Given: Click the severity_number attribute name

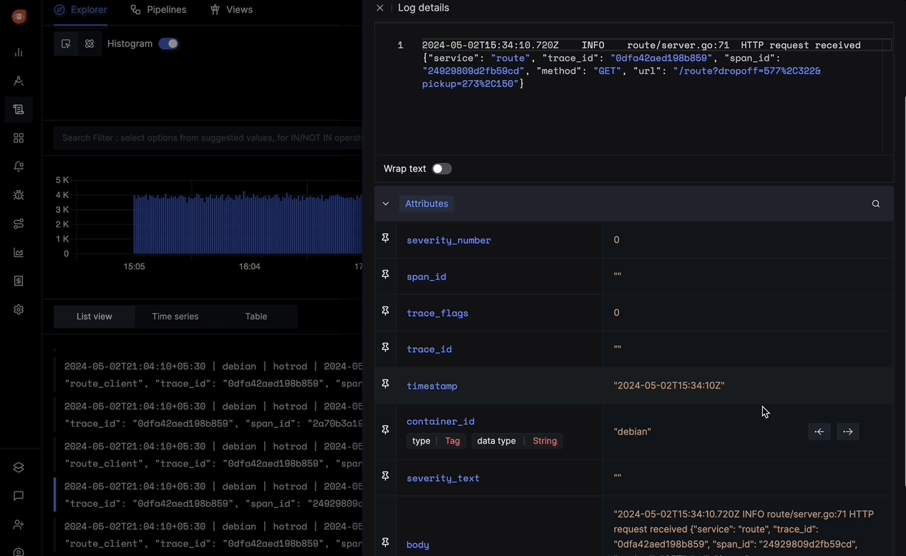Looking at the screenshot, I should [x=449, y=240].
